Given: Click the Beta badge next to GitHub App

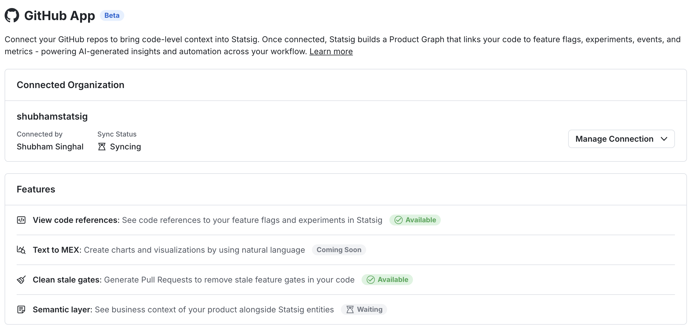Looking at the screenshot, I should click(112, 15).
